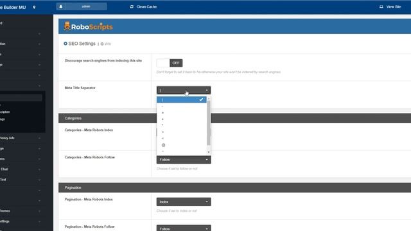Toggle the Discourage search engines OFF switch
Screen dimensions: 411x231
[x=170, y=63]
